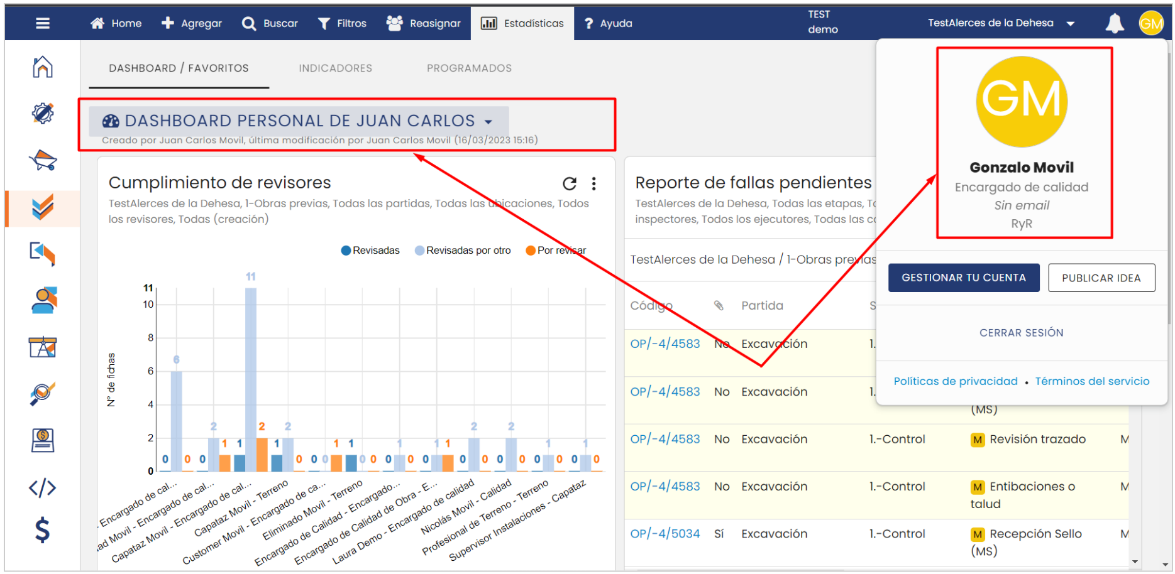Image resolution: width=1175 pixels, height=574 pixels.
Task: Toggle the Revisadas legend series
Action: [370, 251]
